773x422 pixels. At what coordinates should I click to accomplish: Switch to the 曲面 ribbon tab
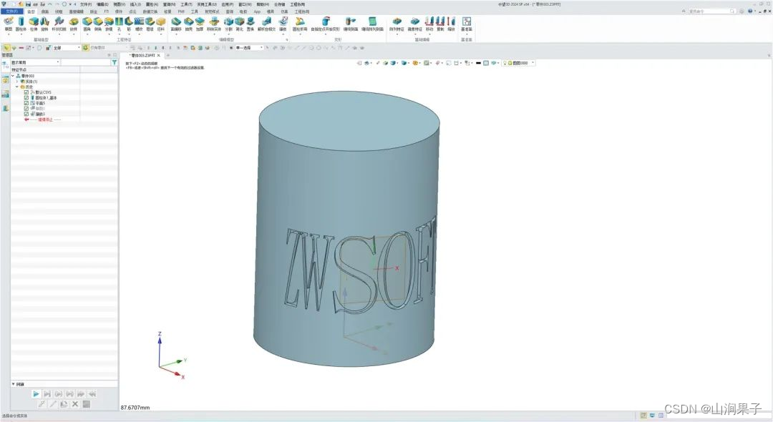tap(45, 11)
